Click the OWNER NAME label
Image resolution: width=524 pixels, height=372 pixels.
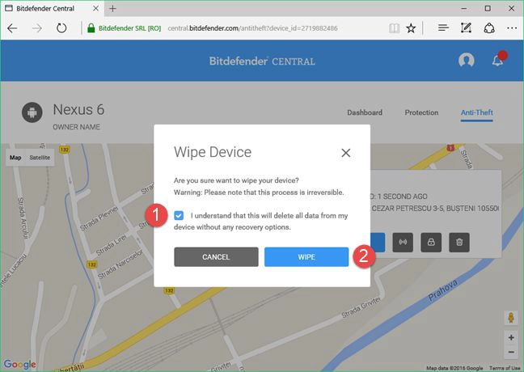click(x=77, y=127)
